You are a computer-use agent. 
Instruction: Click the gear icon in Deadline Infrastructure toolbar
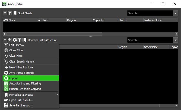[15, 40]
